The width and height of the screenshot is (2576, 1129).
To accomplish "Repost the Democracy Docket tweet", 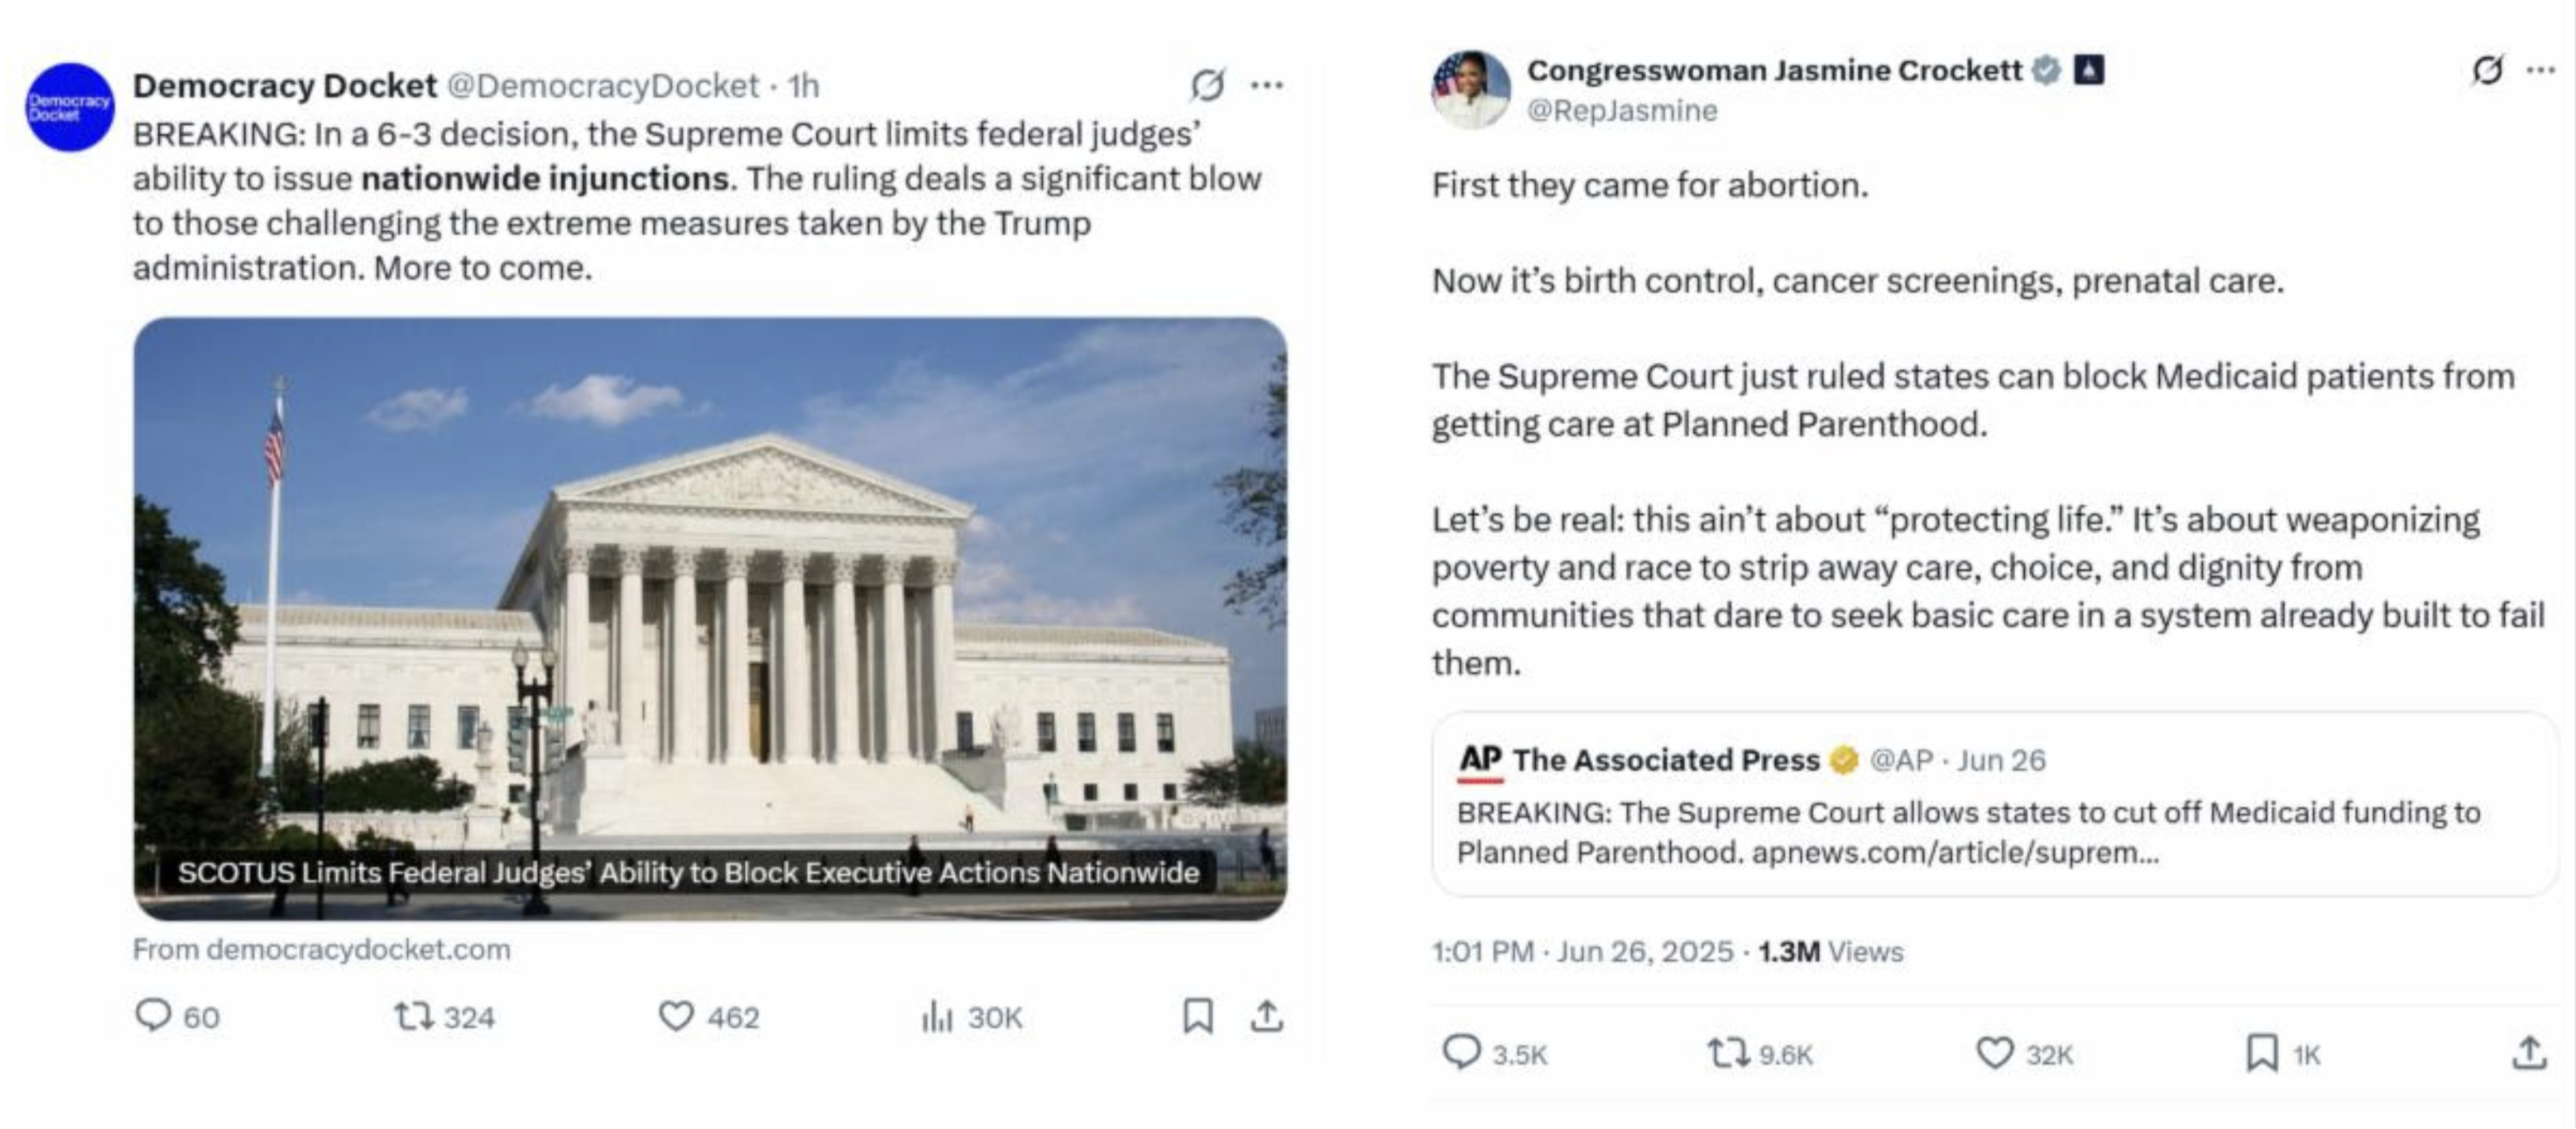I will (x=413, y=1017).
